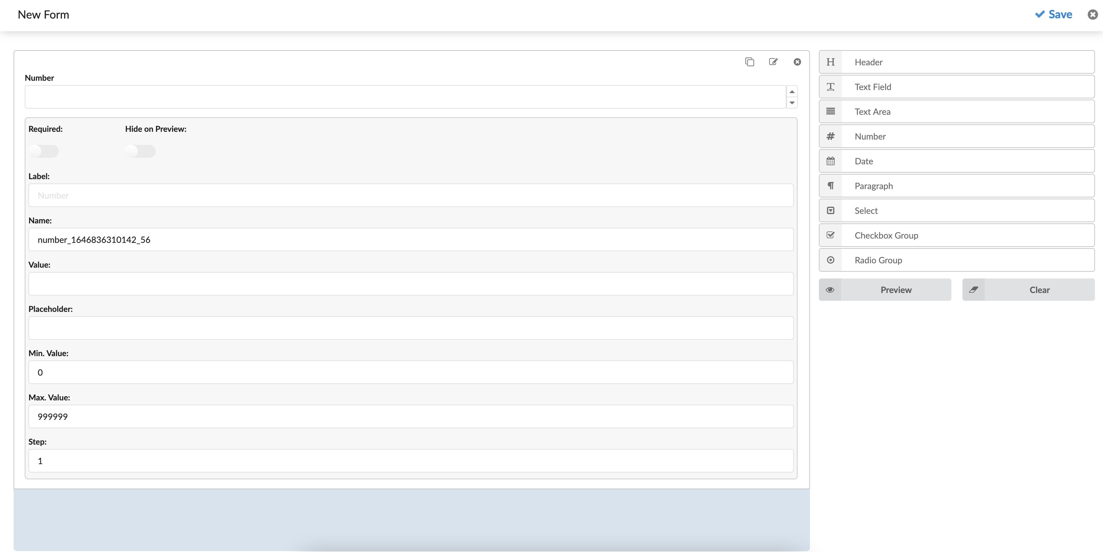Click the Save button
Viewport: 1103px width, 552px height.
point(1054,15)
